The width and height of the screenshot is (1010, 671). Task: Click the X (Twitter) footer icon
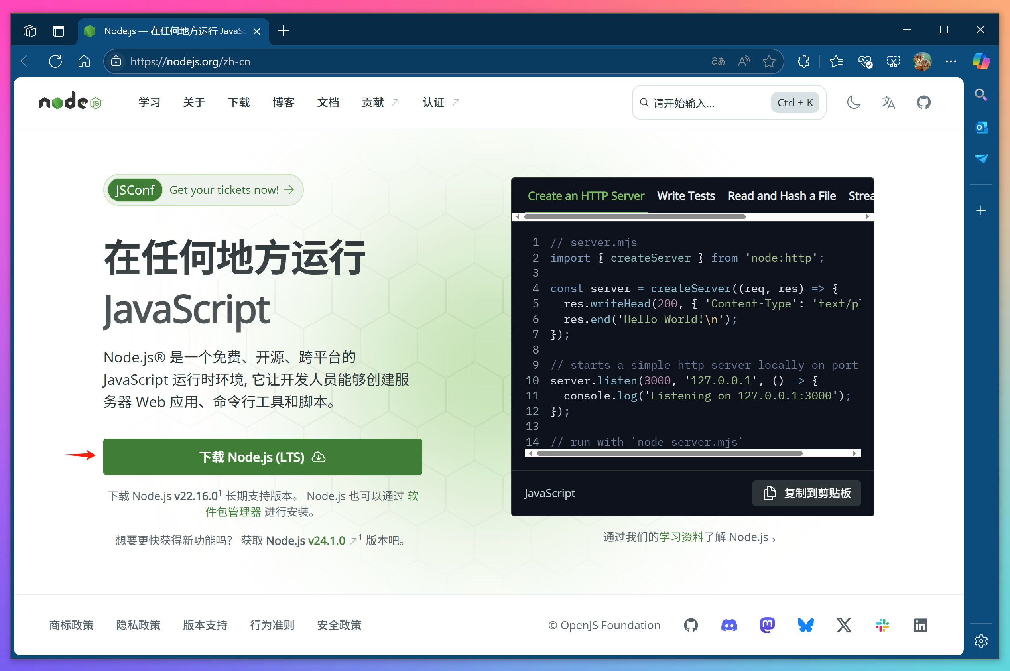pyautogui.click(x=843, y=625)
